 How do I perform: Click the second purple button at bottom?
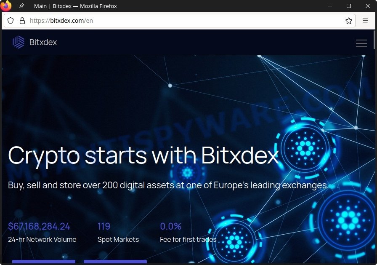point(115,262)
